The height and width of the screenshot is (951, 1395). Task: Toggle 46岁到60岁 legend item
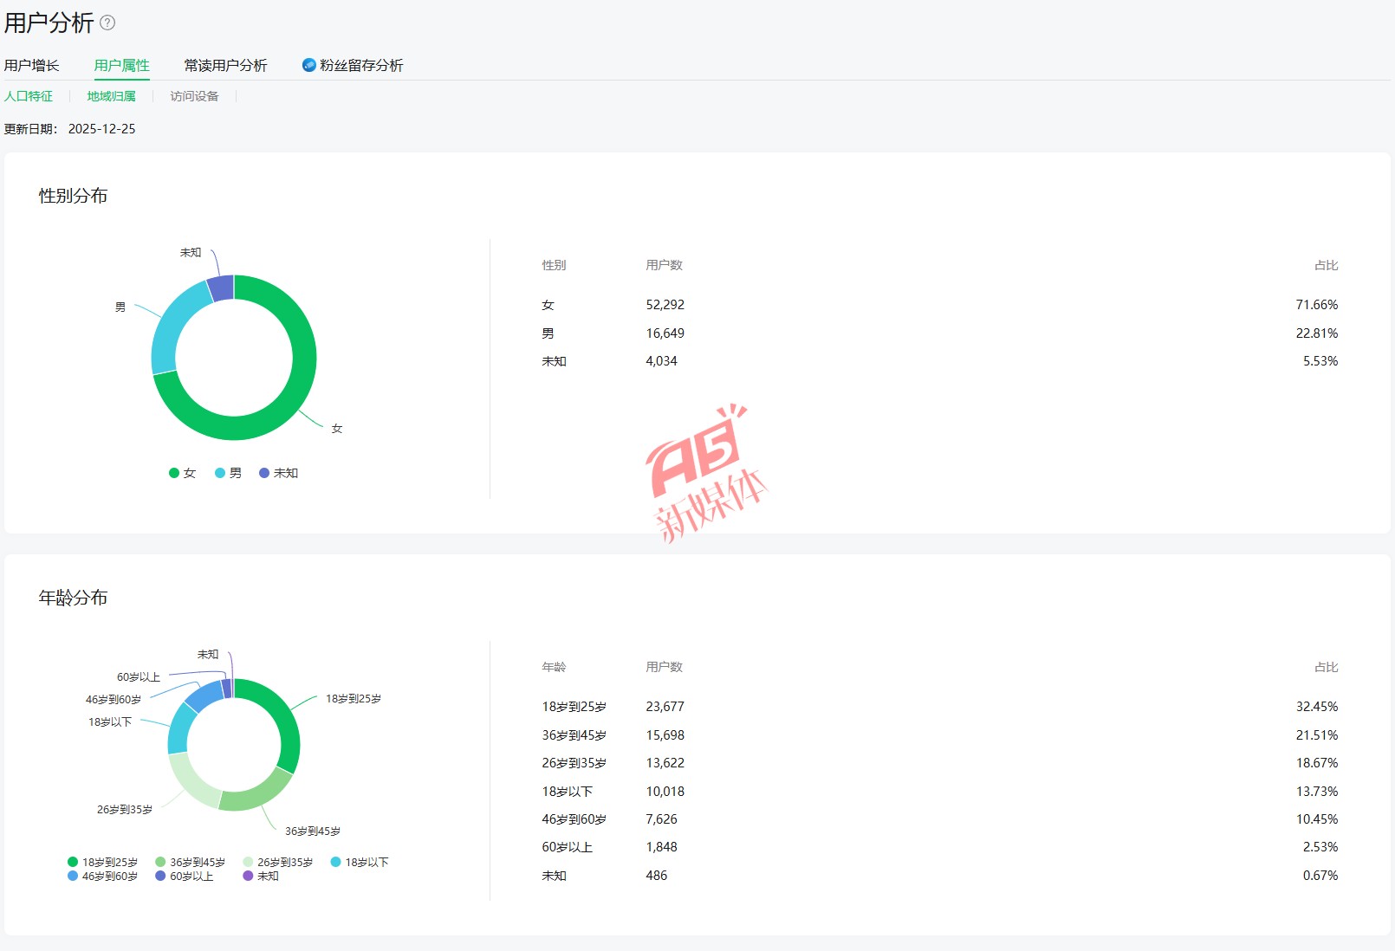[102, 876]
